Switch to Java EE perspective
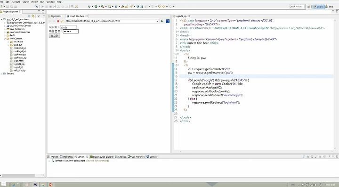The height and width of the screenshot is (187, 339). 319,7
